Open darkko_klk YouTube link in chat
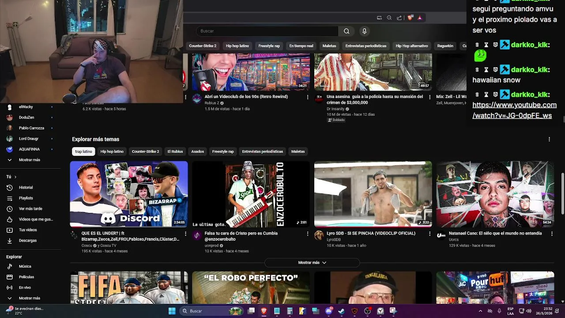565x318 pixels. click(x=514, y=110)
